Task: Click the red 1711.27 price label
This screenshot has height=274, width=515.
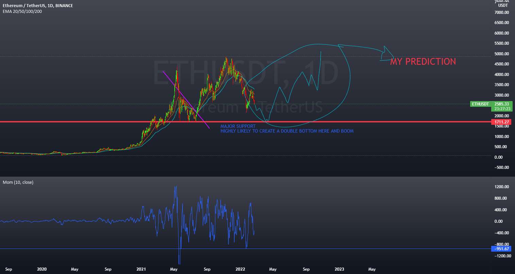Action: coord(501,121)
